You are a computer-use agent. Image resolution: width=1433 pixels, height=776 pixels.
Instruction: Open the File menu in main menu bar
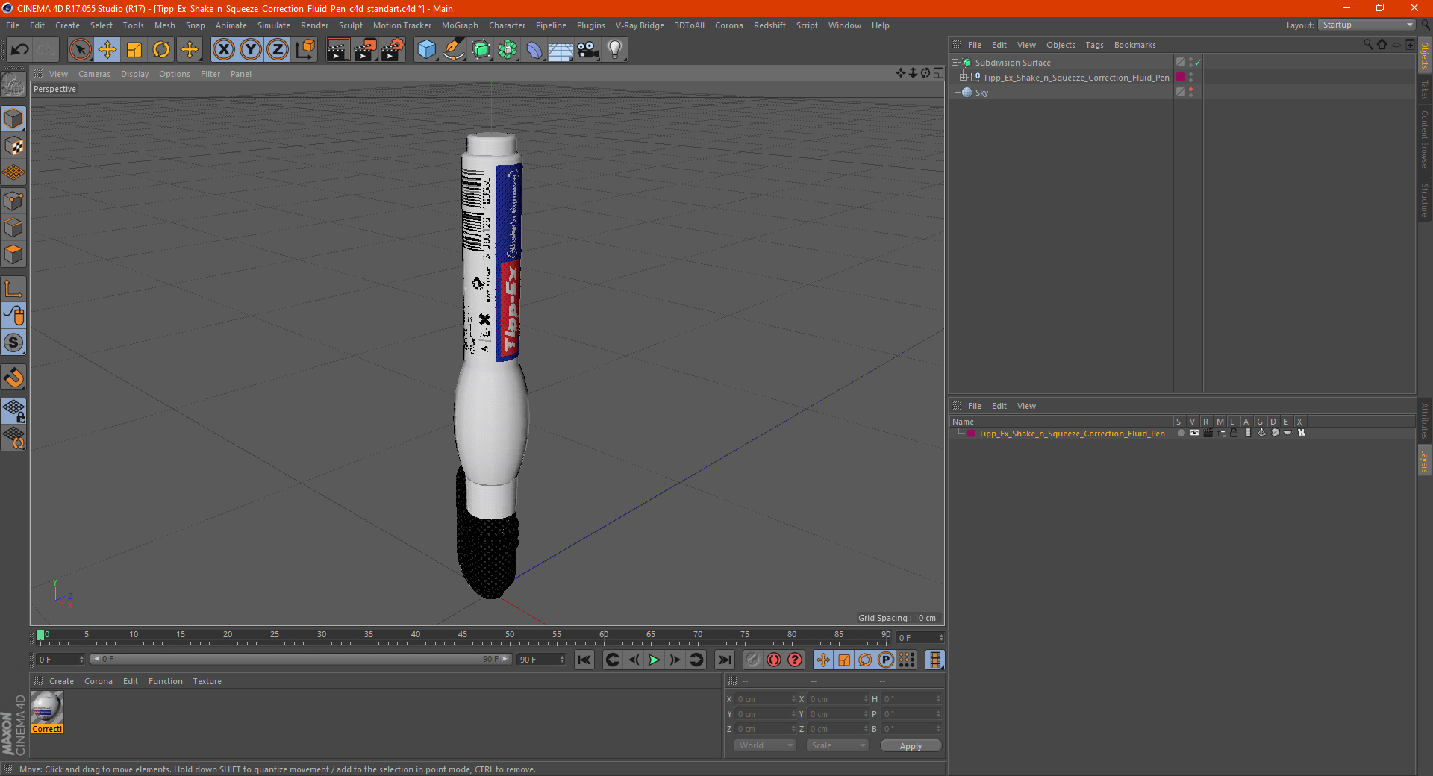point(13,25)
